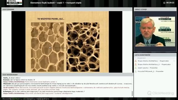Click the webinar title 'Elementarz fizyki budowli'
This screenshot has width=178, height=100.
coord(56,3)
